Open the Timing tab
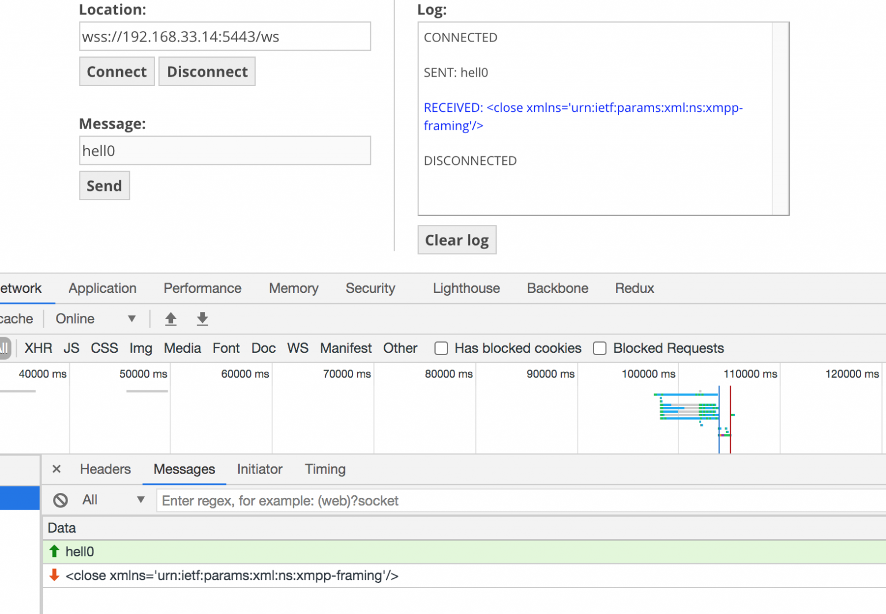This screenshot has height=614, width=886. (x=325, y=469)
